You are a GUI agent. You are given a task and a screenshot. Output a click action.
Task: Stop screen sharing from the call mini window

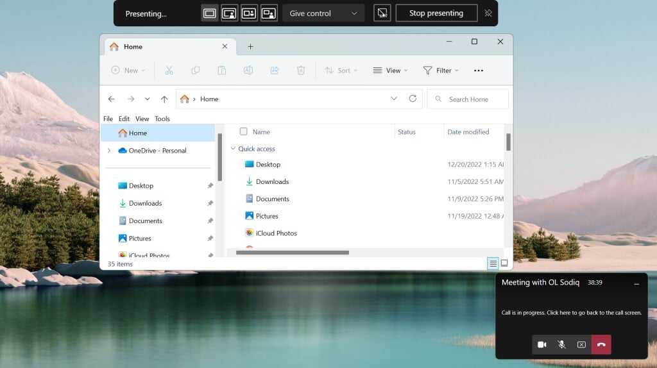tap(581, 344)
